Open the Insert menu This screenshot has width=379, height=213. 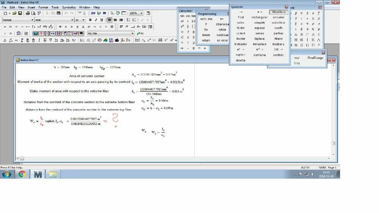[x=31, y=7]
